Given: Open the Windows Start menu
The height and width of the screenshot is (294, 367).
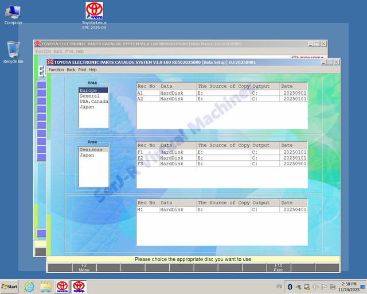Looking at the screenshot, I should coord(9,287).
